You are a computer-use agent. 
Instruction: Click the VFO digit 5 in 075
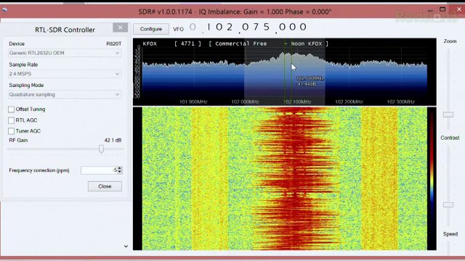point(267,28)
